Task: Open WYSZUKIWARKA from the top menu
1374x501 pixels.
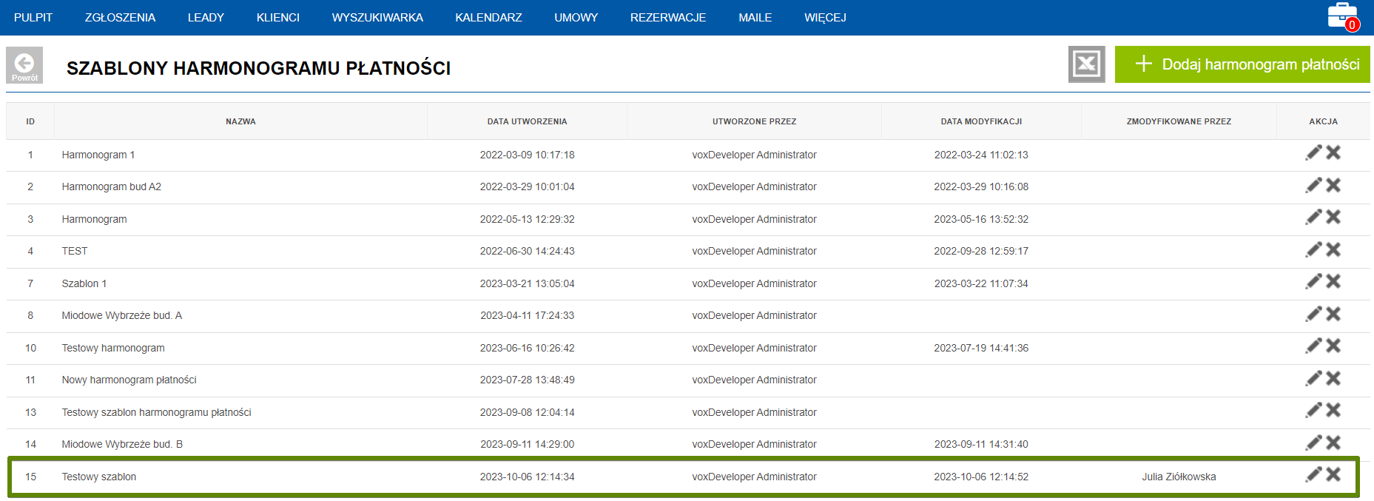Action: tap(377, 17)
